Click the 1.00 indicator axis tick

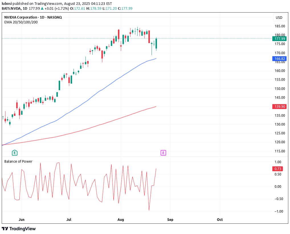click(x=278, y=162)
